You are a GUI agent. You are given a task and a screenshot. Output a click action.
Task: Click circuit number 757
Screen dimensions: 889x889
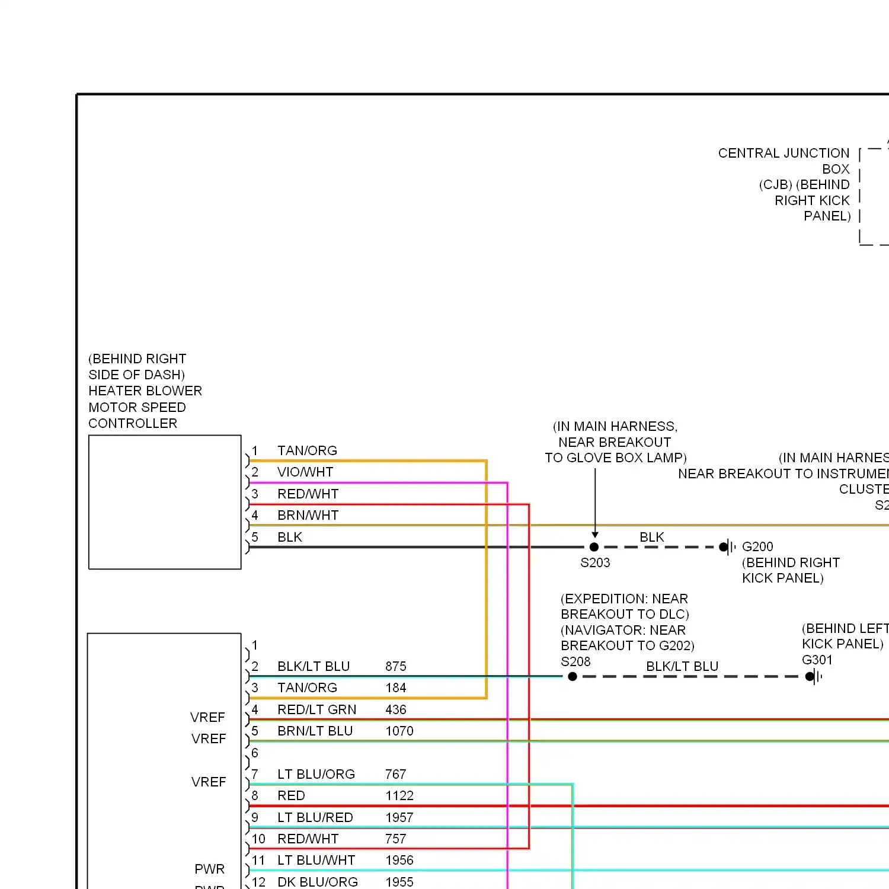[x=396, y=839]
